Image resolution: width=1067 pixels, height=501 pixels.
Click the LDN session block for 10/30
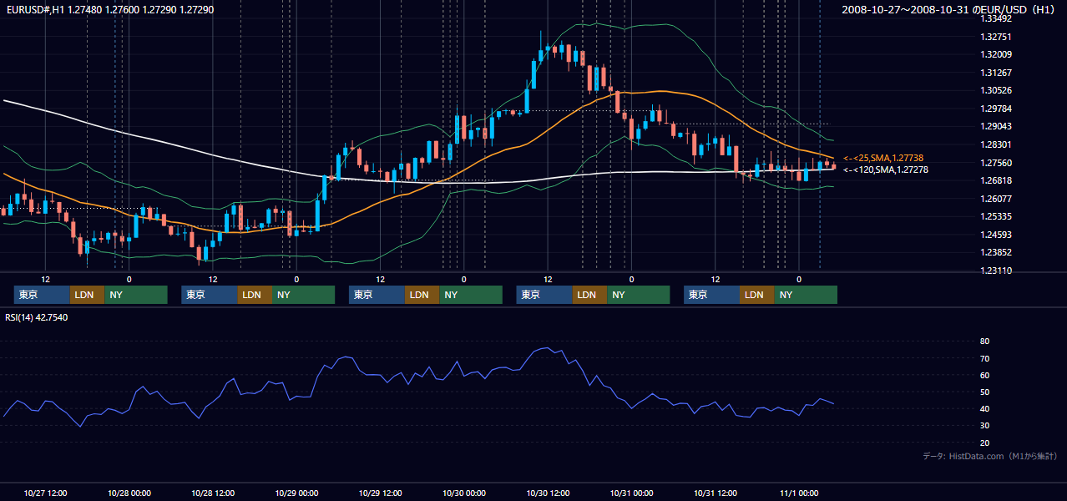(x=589, y=295)
